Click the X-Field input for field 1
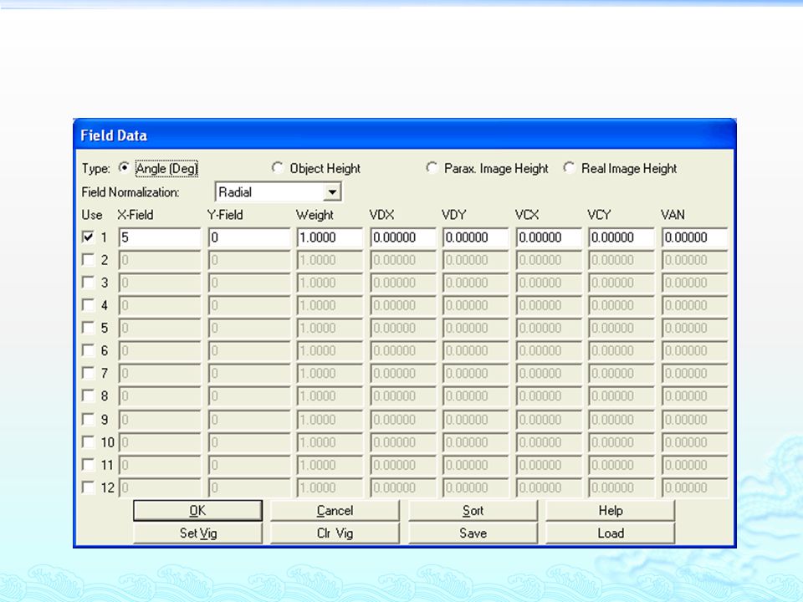Viewport: 803px width, 602px height. click(160, 237)
